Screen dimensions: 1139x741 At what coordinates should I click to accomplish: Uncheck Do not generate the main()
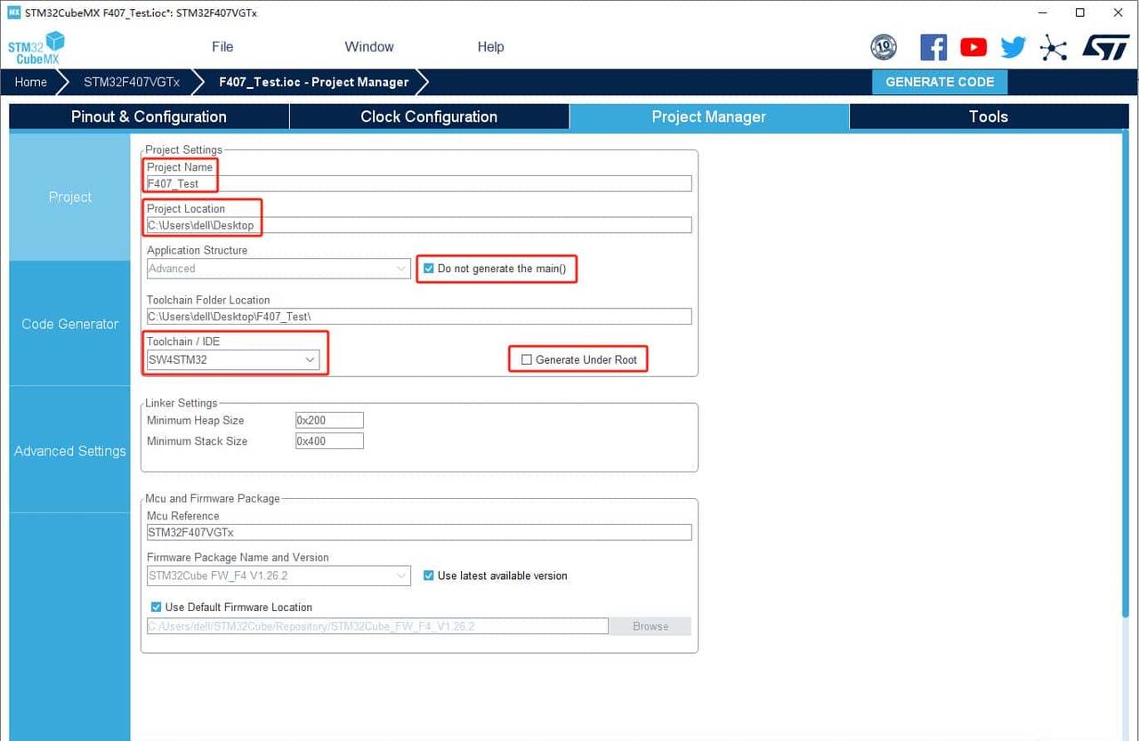(429, 269)
